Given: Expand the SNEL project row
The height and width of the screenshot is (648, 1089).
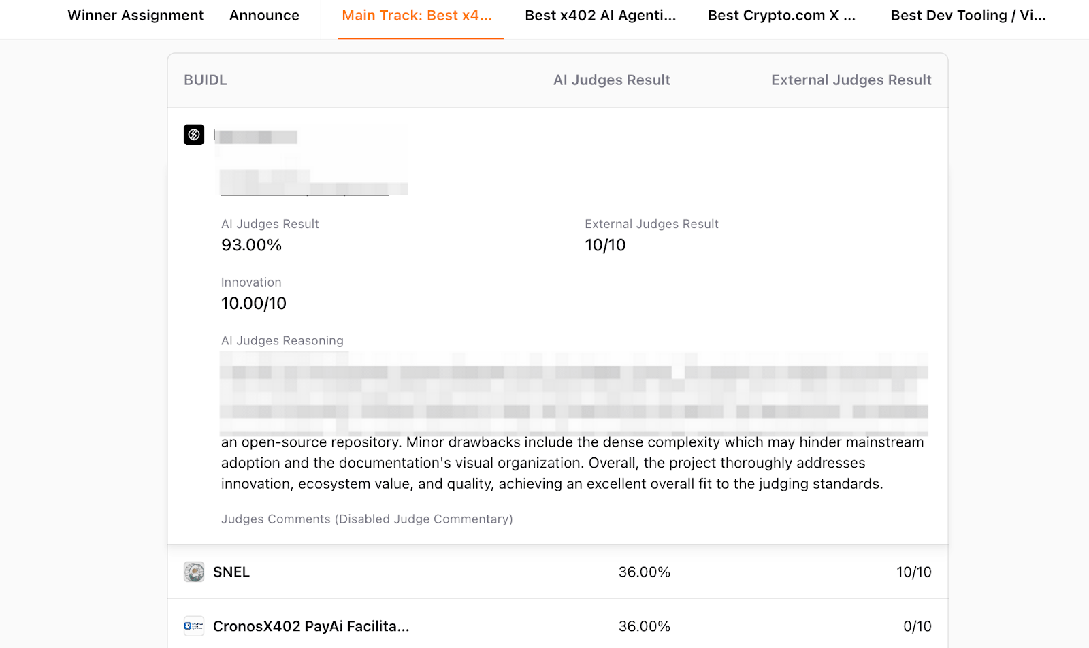Looking at the screenshot, I should click(231, 572).
